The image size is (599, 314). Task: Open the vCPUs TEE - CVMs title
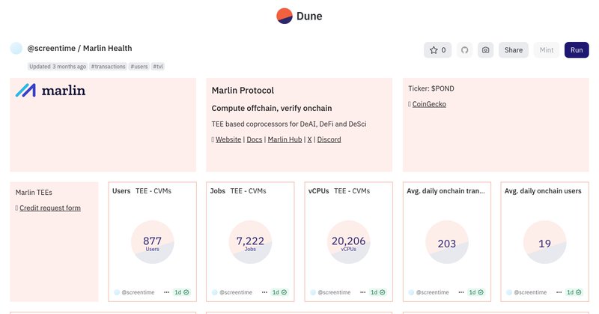click(x=339, y=191)
